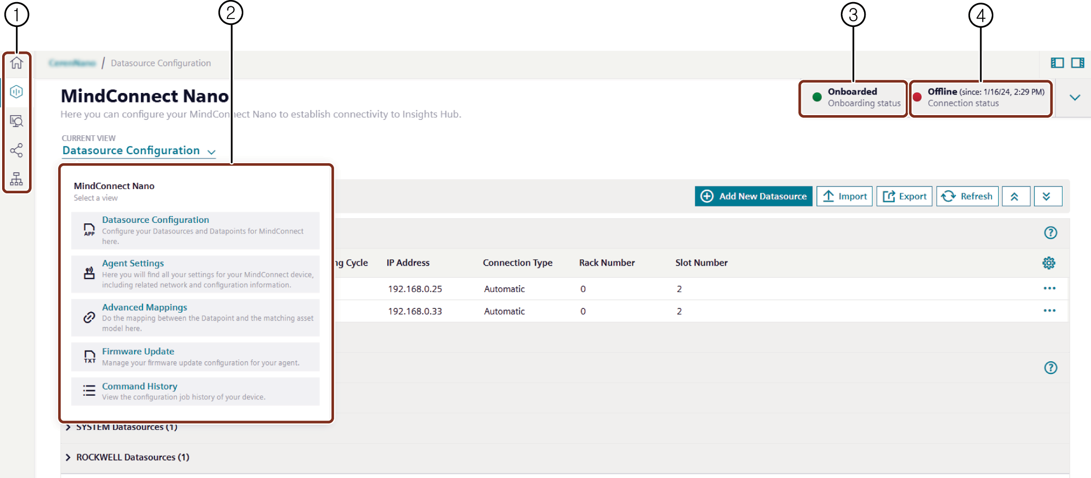Select Firmware Update view
The image size is (1091, 478).
point(195,357)
